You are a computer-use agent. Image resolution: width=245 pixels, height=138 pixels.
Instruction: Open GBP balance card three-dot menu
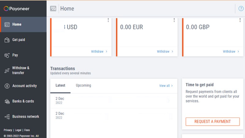click(240, 20)
